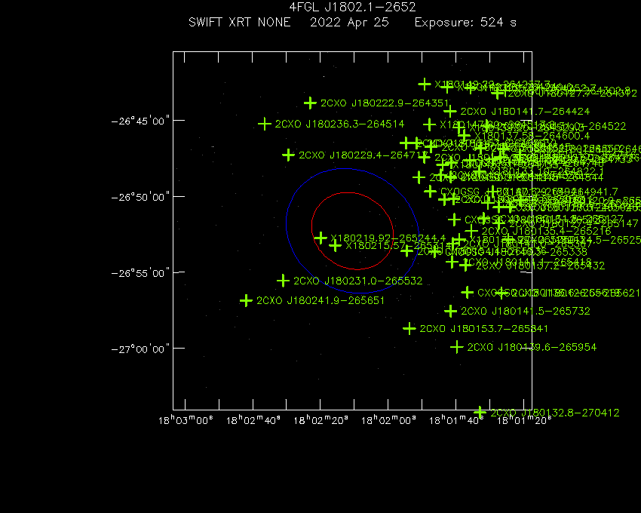Select label 2CXO J180135.4-265216
Viewport: 641px width, 513px height.
(x=546, y=231)
